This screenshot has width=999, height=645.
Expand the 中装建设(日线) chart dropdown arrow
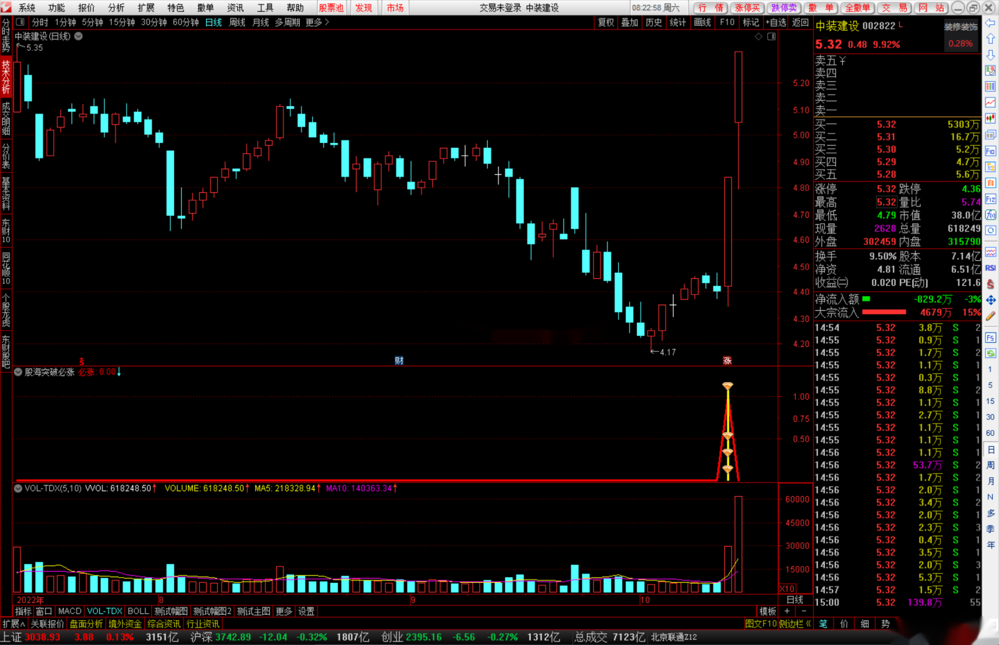(x=79, y=36)
